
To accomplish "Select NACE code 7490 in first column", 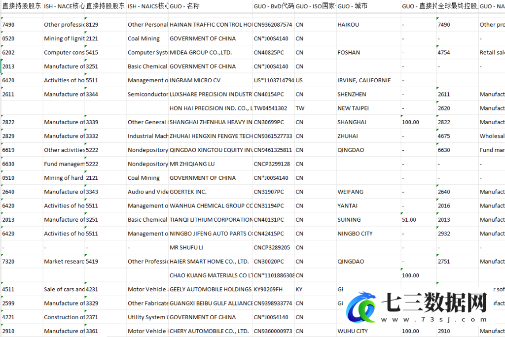I will tap(22, 25).
